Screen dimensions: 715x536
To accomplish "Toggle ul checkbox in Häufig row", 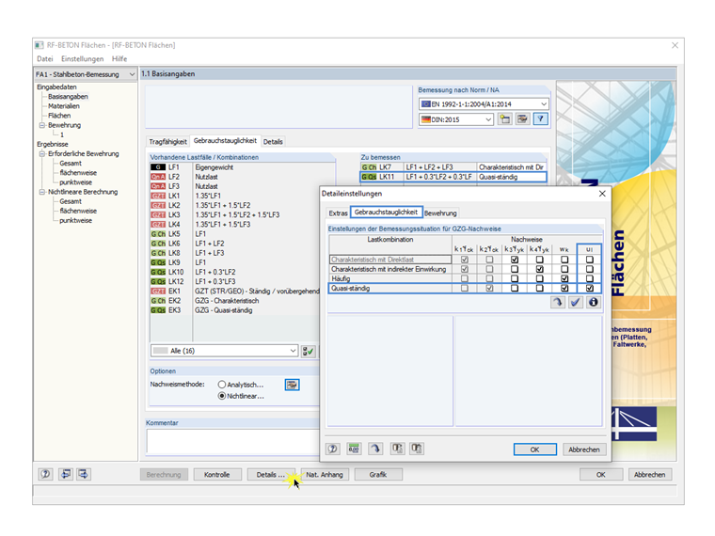I will point(590,278).
